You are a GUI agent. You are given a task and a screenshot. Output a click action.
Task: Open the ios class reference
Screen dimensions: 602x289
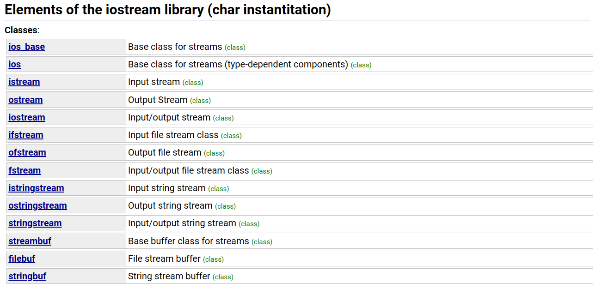pos(14,64)
